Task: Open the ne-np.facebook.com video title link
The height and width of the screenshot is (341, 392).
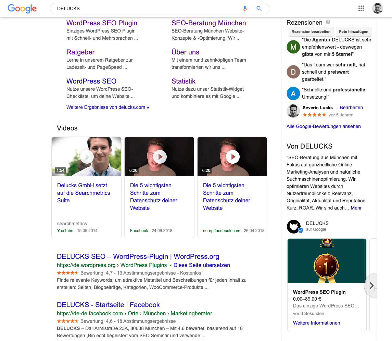Action: 227,197
